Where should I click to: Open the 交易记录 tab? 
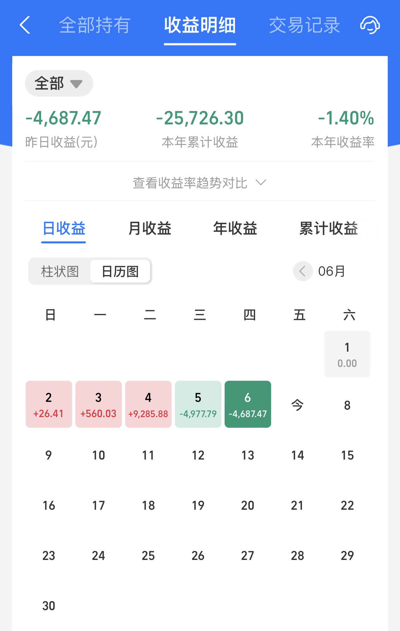coord(304,25)
